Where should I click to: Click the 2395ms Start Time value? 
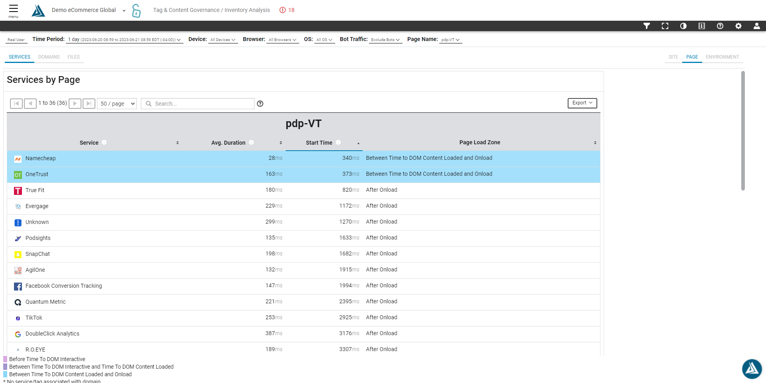pyautogui.click(x=349, y=301)
